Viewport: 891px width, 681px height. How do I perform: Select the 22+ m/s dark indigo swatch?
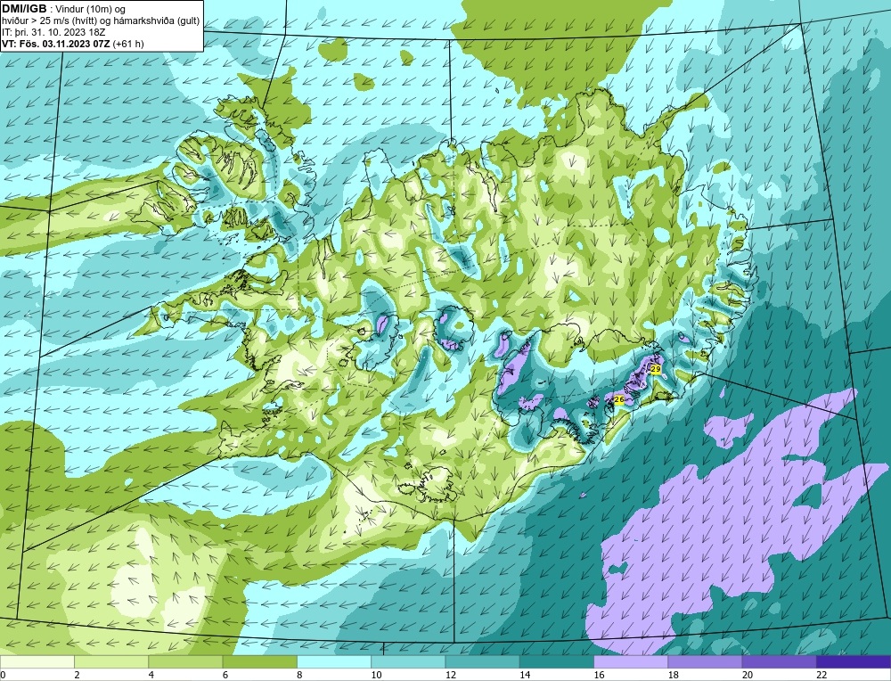(854, 661)
